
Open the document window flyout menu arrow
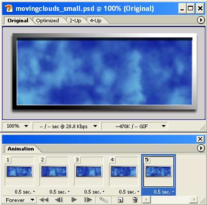point(201,20)
